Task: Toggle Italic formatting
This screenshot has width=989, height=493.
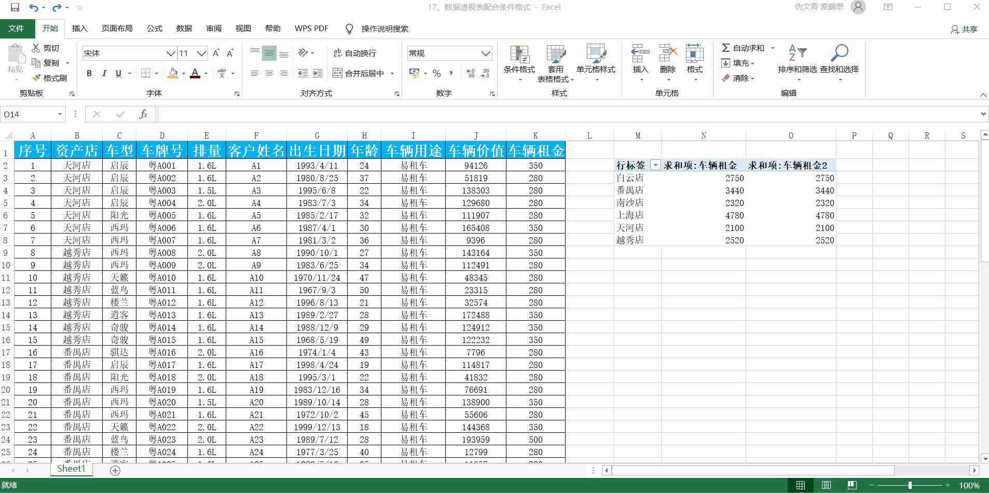Action: (104, 73)
